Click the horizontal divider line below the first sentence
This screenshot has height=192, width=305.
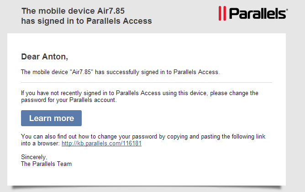146,83
